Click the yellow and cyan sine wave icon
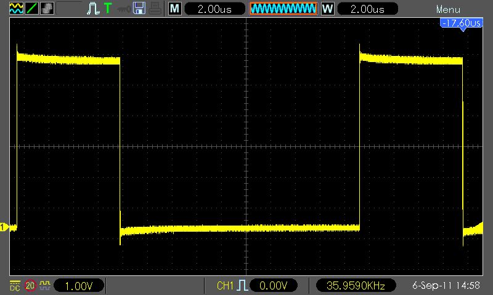 [16, 9]
